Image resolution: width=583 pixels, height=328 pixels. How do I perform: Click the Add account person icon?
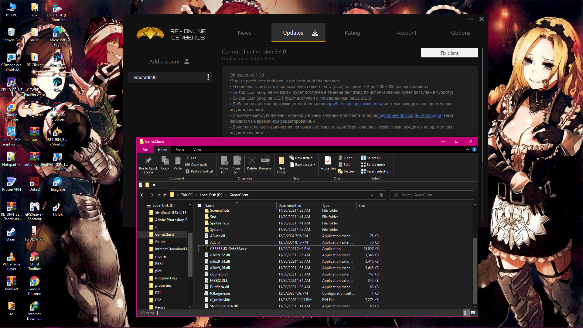(x=188, y=61)
